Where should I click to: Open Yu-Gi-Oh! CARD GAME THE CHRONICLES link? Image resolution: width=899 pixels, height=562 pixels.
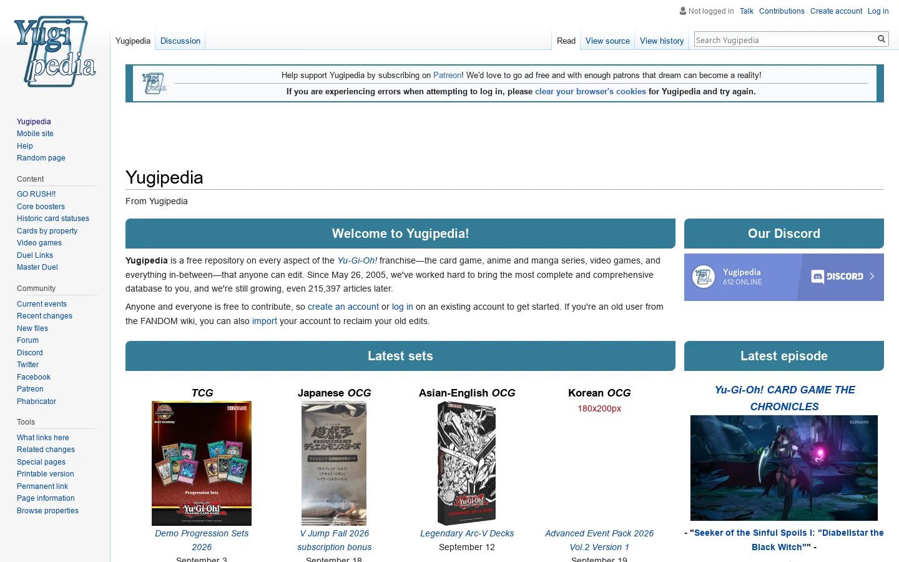[x=784, y=398]
